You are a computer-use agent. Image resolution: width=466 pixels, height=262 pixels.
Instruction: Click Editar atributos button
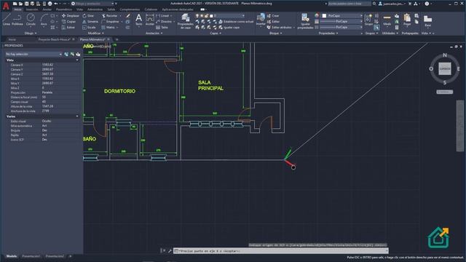[280, 28]
